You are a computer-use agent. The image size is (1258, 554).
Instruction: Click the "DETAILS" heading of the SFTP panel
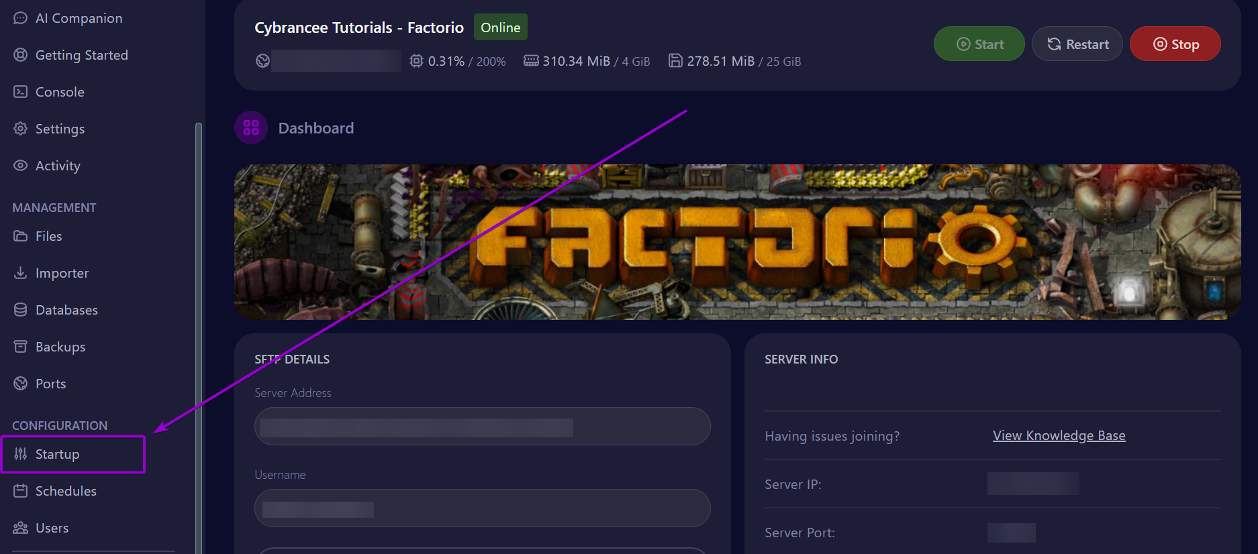pos(307,359)
